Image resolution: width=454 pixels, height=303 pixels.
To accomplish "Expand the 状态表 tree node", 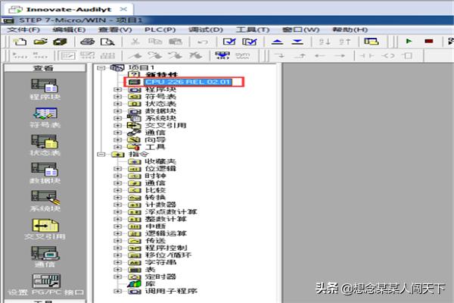I will tap(117, 104).
